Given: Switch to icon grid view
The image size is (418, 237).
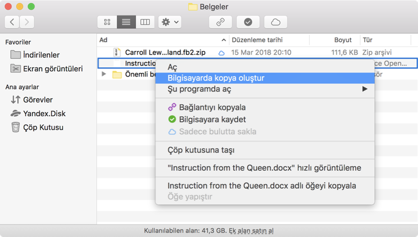Looking at the screenshot, I should point(107,22).
